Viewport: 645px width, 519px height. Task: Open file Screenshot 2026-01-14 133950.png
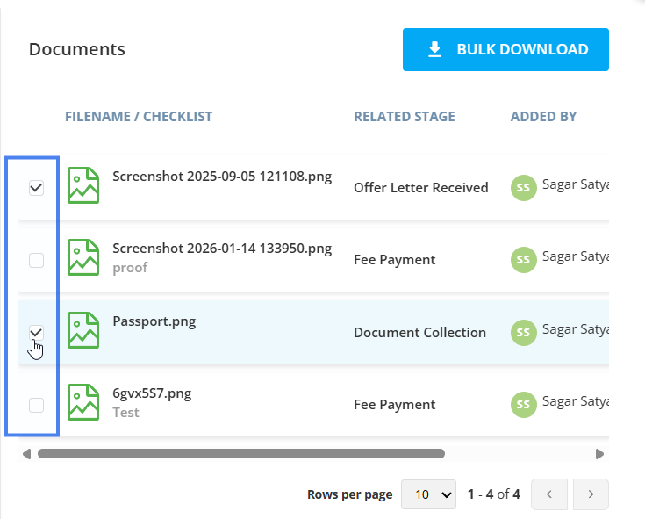[x=222, y=249]
